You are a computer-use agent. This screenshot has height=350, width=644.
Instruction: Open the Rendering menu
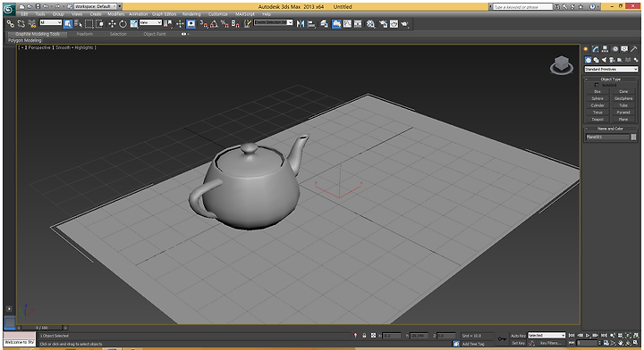191,14
